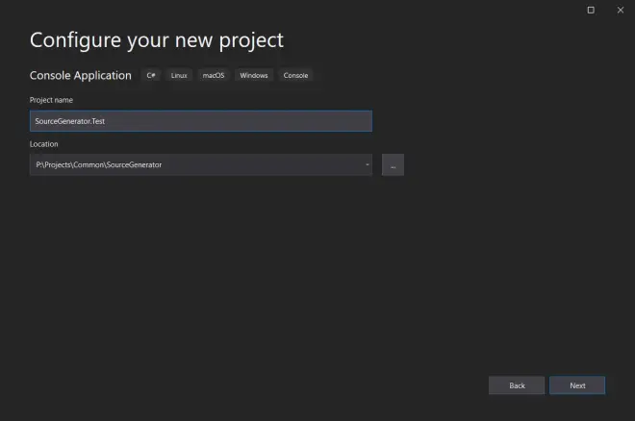Click the Project name input field

tap(201, 121)
